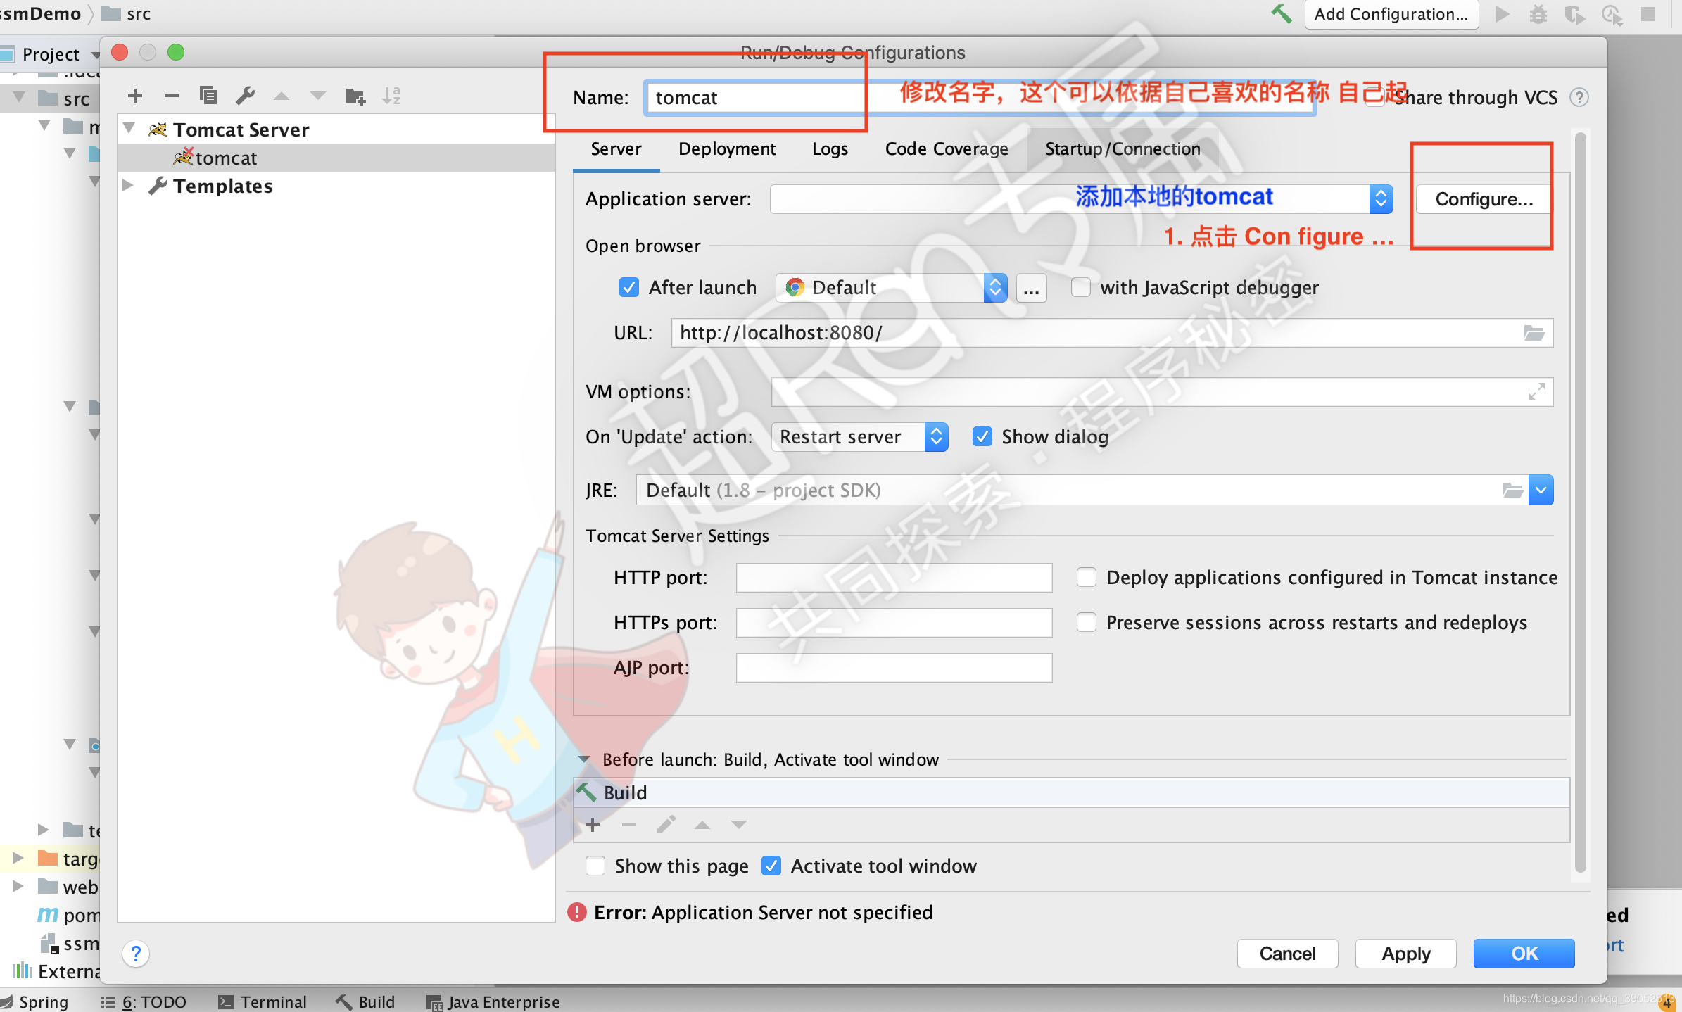Image resolution: width=1682 pixels, height=1012 pixels.
Task: Click profiler run icon in main toolbar
Action: click(1612, 14)
